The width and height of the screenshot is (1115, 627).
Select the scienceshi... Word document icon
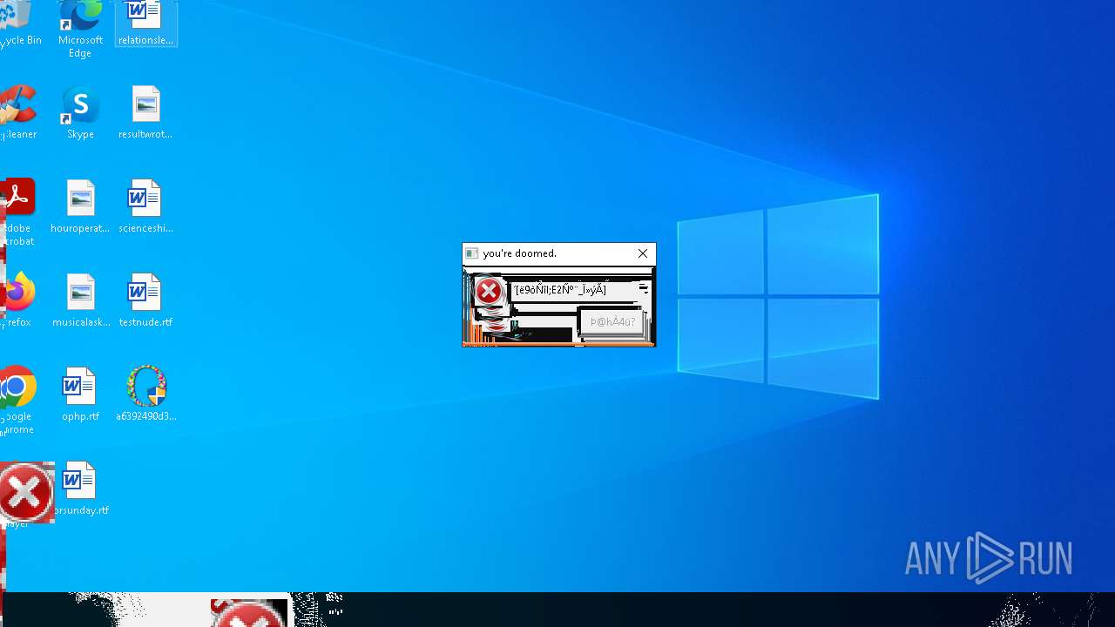click(x=145, y=206)
